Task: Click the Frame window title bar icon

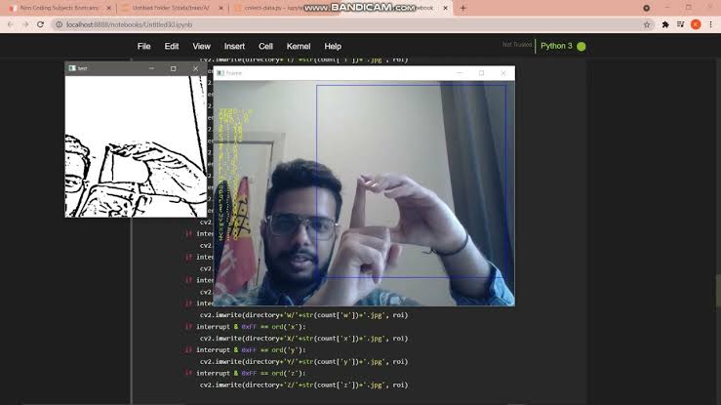Action: pos(220,72)
